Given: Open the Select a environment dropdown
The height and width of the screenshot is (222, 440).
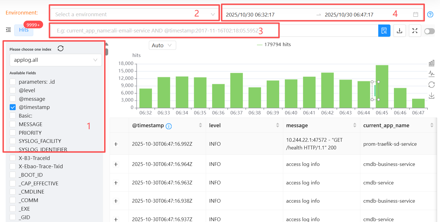Looking at the screenshot, I should point(135,14).
